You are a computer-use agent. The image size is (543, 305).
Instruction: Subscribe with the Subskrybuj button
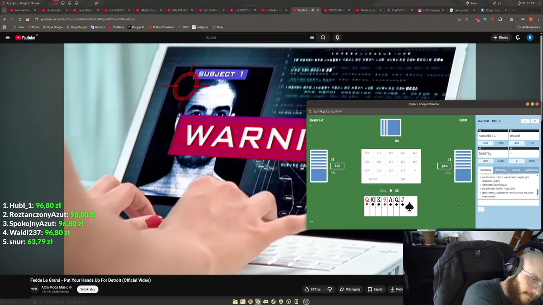[87, 289]
